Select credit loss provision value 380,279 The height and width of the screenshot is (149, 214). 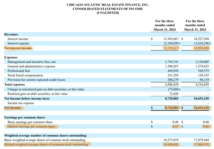[173, 80]
